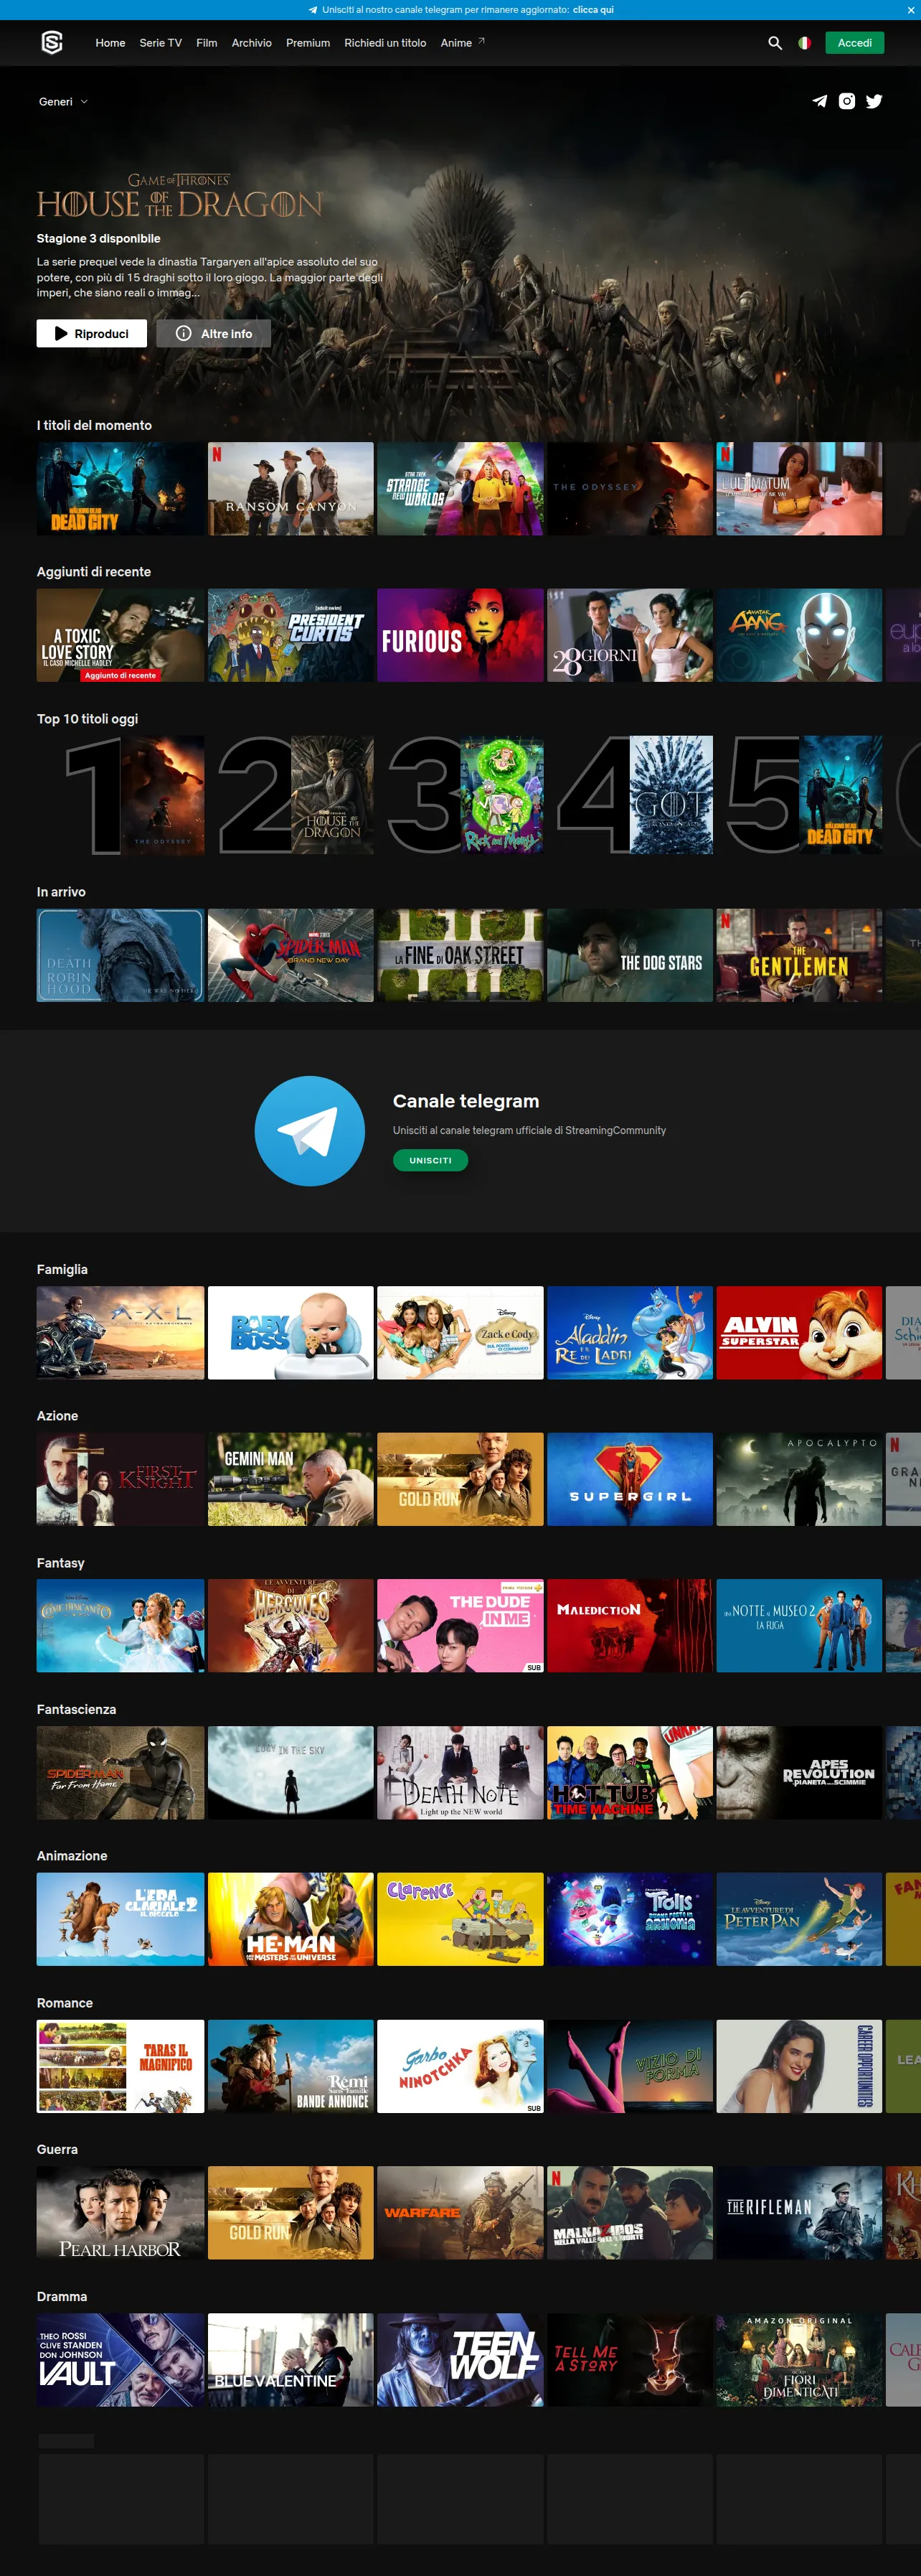
Task: Select the Apocalypto thumbnail
Action: click(799, 1479)
